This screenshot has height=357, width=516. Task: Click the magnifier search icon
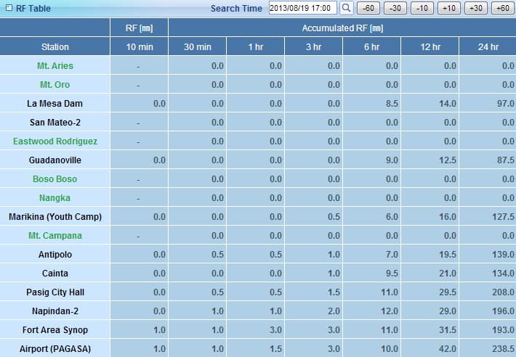coord(347,9)
